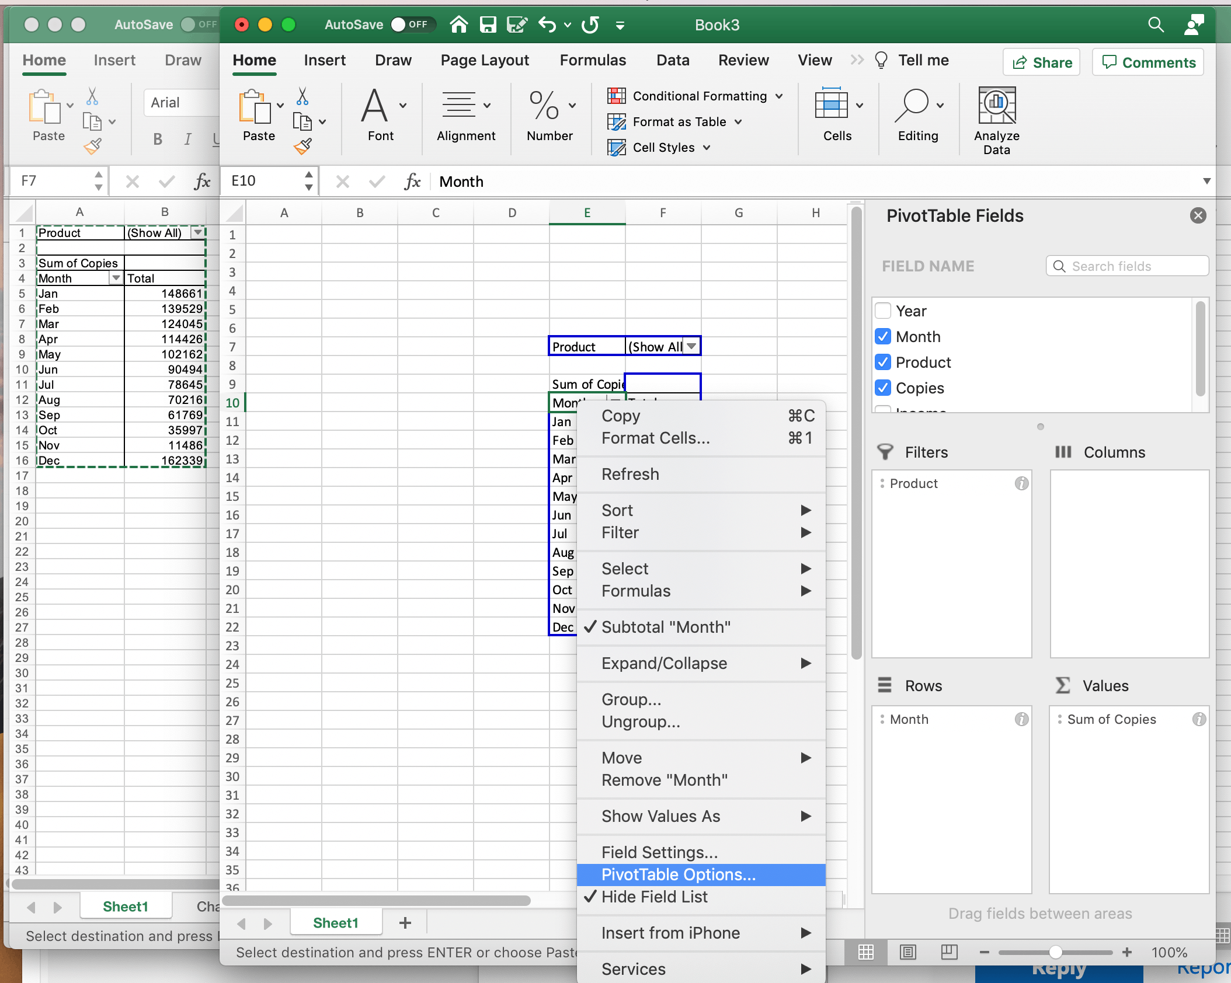
Task: Click the Format Painter brush icon
Action: pyautogui.click(x=302, y=146)
